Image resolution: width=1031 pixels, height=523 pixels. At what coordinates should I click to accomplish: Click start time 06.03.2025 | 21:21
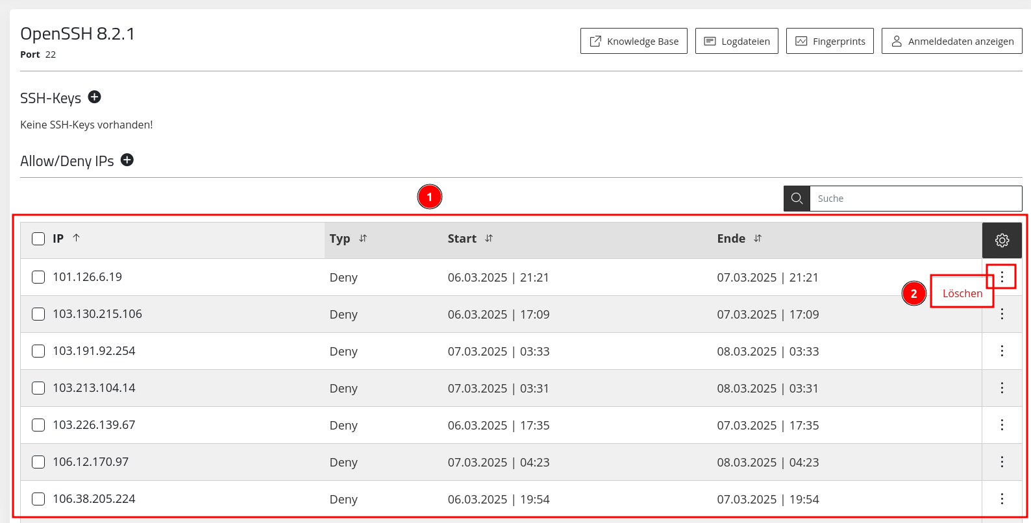tap(499, 278)
